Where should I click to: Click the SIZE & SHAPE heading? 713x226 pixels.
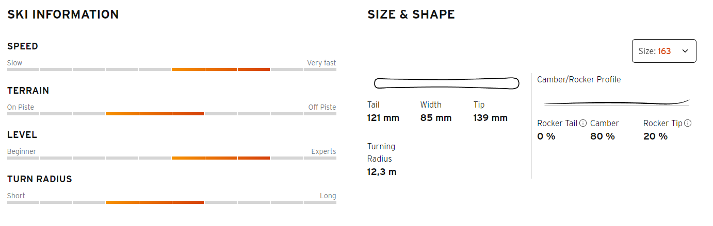411,14
